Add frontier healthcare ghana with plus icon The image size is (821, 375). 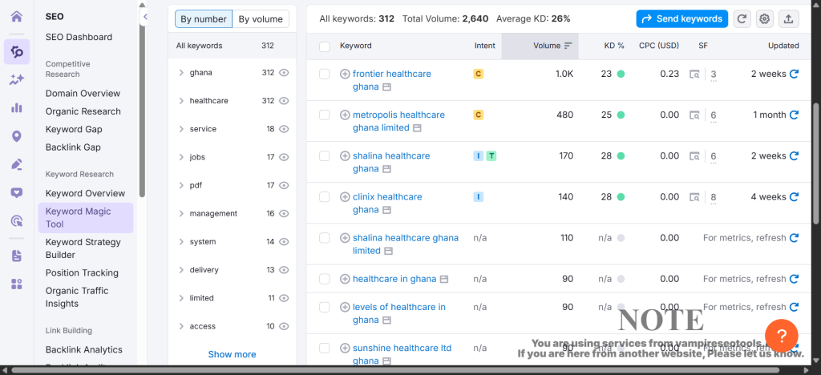345,74
